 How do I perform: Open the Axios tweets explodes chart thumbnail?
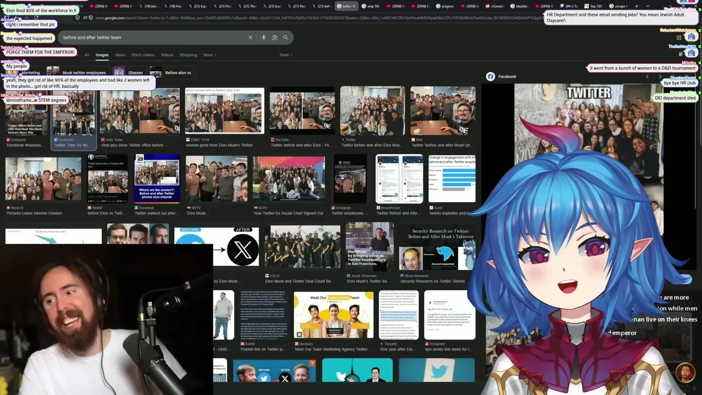click(452, 178)
